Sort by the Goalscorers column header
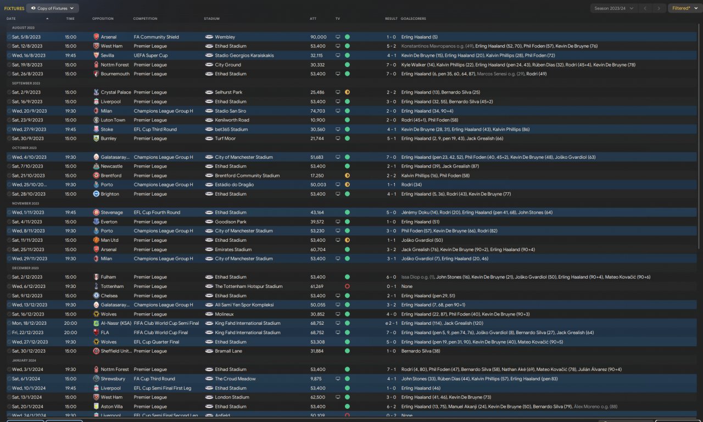The image size is (703, 422). point(414,19)
